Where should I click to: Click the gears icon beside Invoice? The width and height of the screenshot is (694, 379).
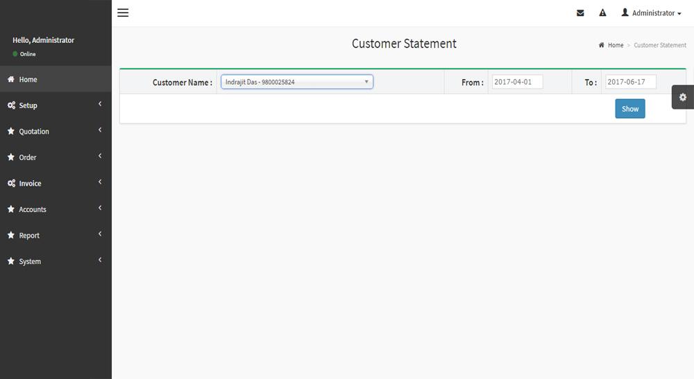tap(11, 183)
